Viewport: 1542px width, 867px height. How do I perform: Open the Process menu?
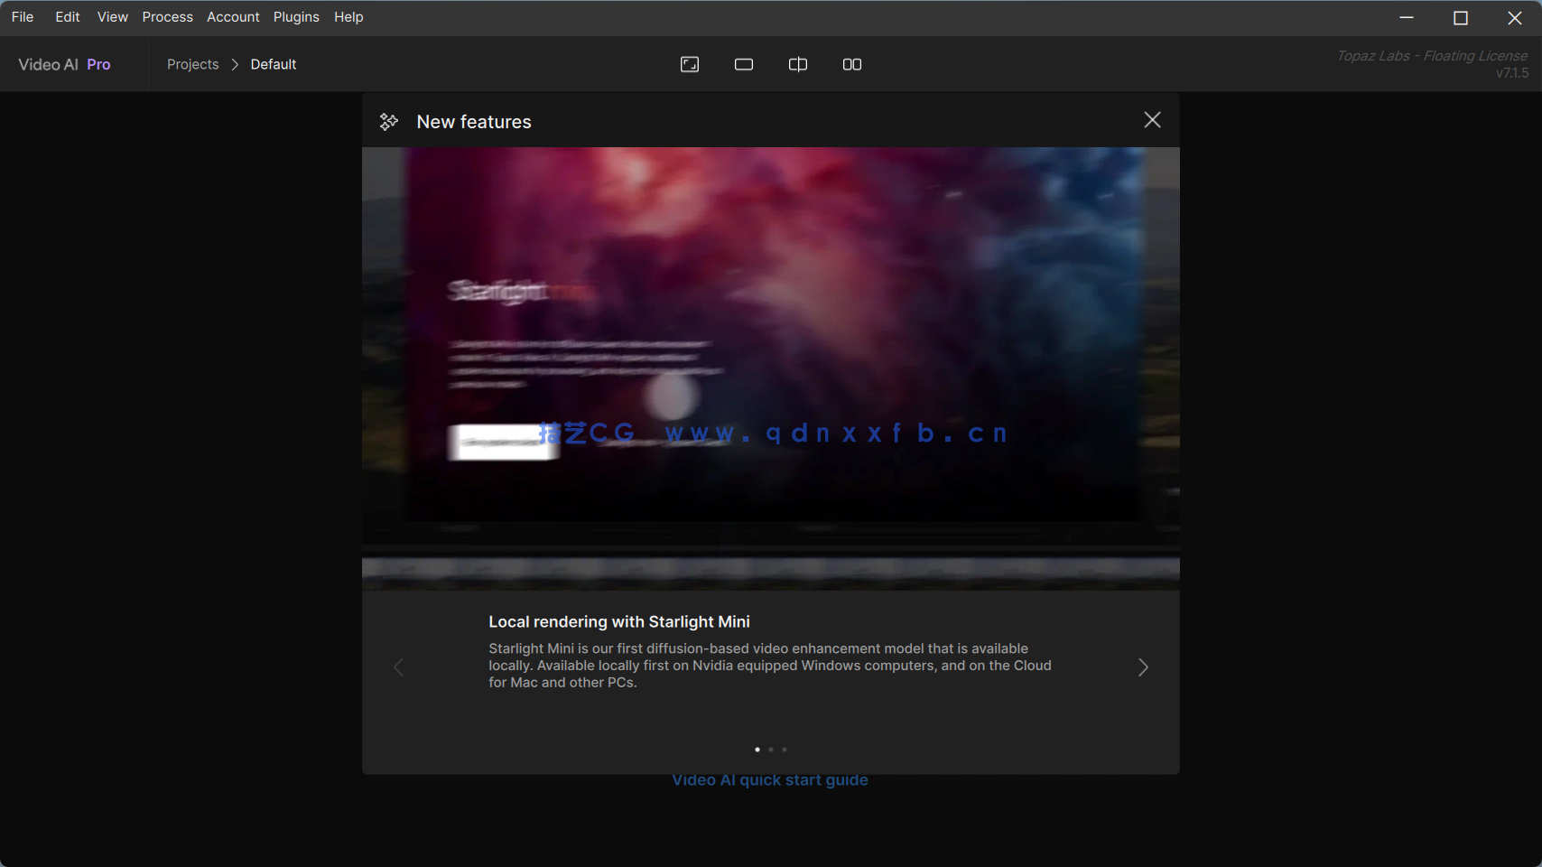click(x=167, y=17)
